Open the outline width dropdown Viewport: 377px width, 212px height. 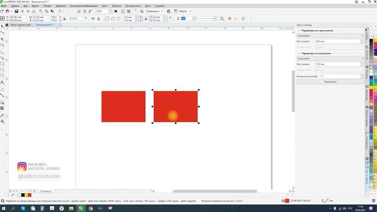(194, 18)
